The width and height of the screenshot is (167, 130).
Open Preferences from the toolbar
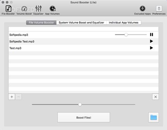[x=159, y=9]
